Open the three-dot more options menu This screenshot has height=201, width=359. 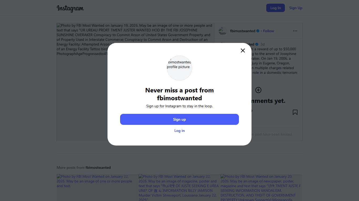(x=295, y=31)
